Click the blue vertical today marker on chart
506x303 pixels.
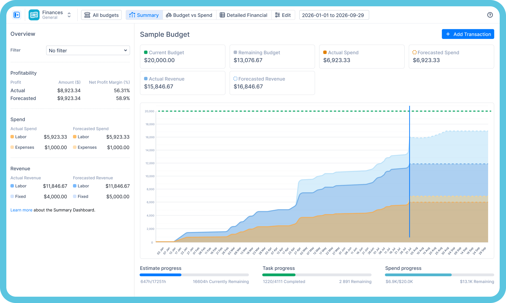click(410, 171)
